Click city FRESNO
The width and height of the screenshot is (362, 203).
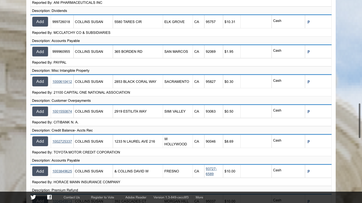point(172,171)
